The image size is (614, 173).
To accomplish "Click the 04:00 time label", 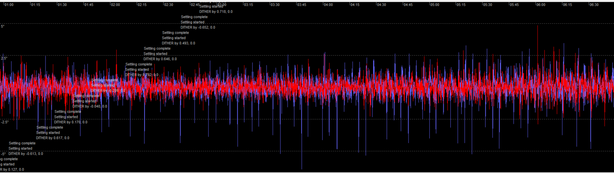I will click(x=328, y=5).
